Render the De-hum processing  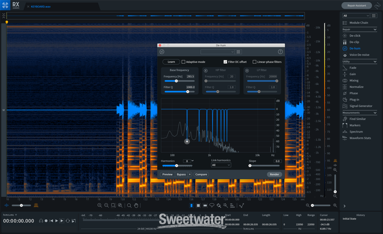(x=274, y=174)
